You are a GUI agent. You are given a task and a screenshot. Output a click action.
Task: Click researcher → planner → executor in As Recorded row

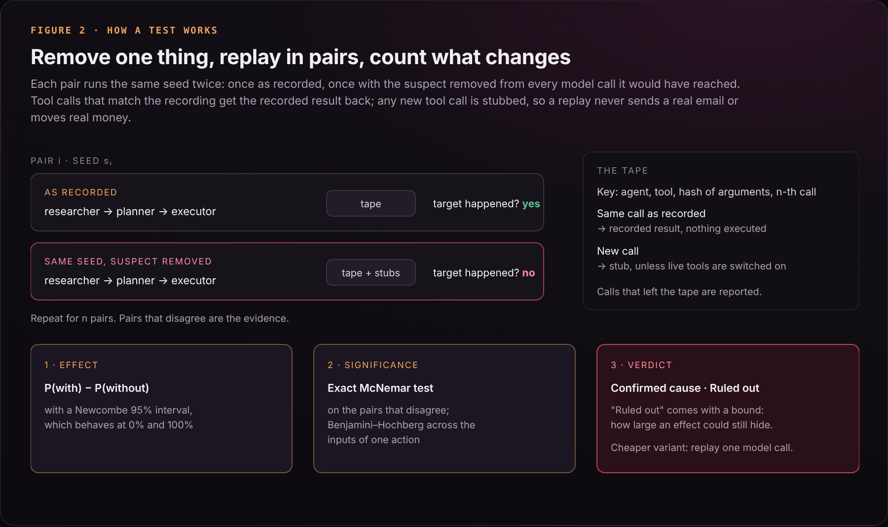130,212
